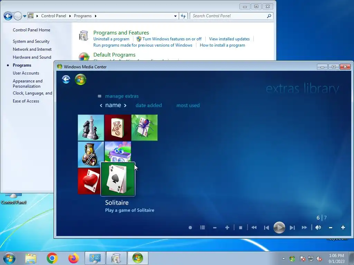Open the Chess Titans tile
This screenshot has width=354, height=265.
[x=91, y=128]
